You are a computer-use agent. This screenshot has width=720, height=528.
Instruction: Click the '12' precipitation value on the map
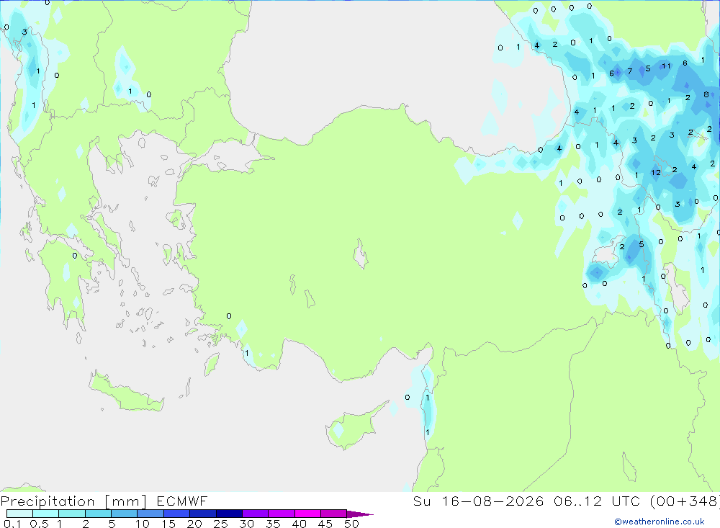pos(656,173)
